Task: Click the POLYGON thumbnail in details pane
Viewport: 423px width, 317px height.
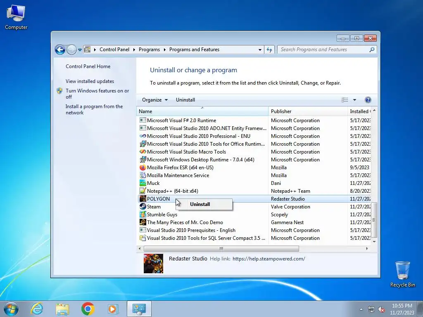Action: 153,263
